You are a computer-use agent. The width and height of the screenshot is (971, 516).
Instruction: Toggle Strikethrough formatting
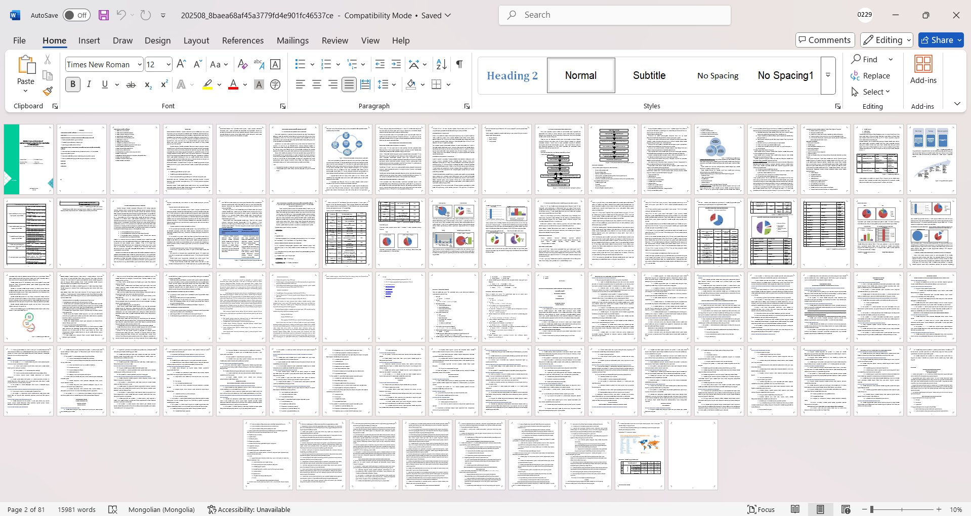tap(131, 84)
